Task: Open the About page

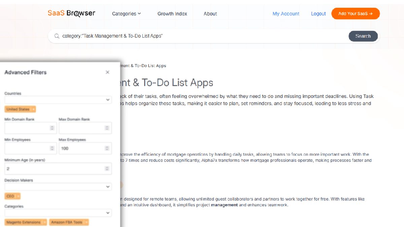Action: [x=210, y=14]
